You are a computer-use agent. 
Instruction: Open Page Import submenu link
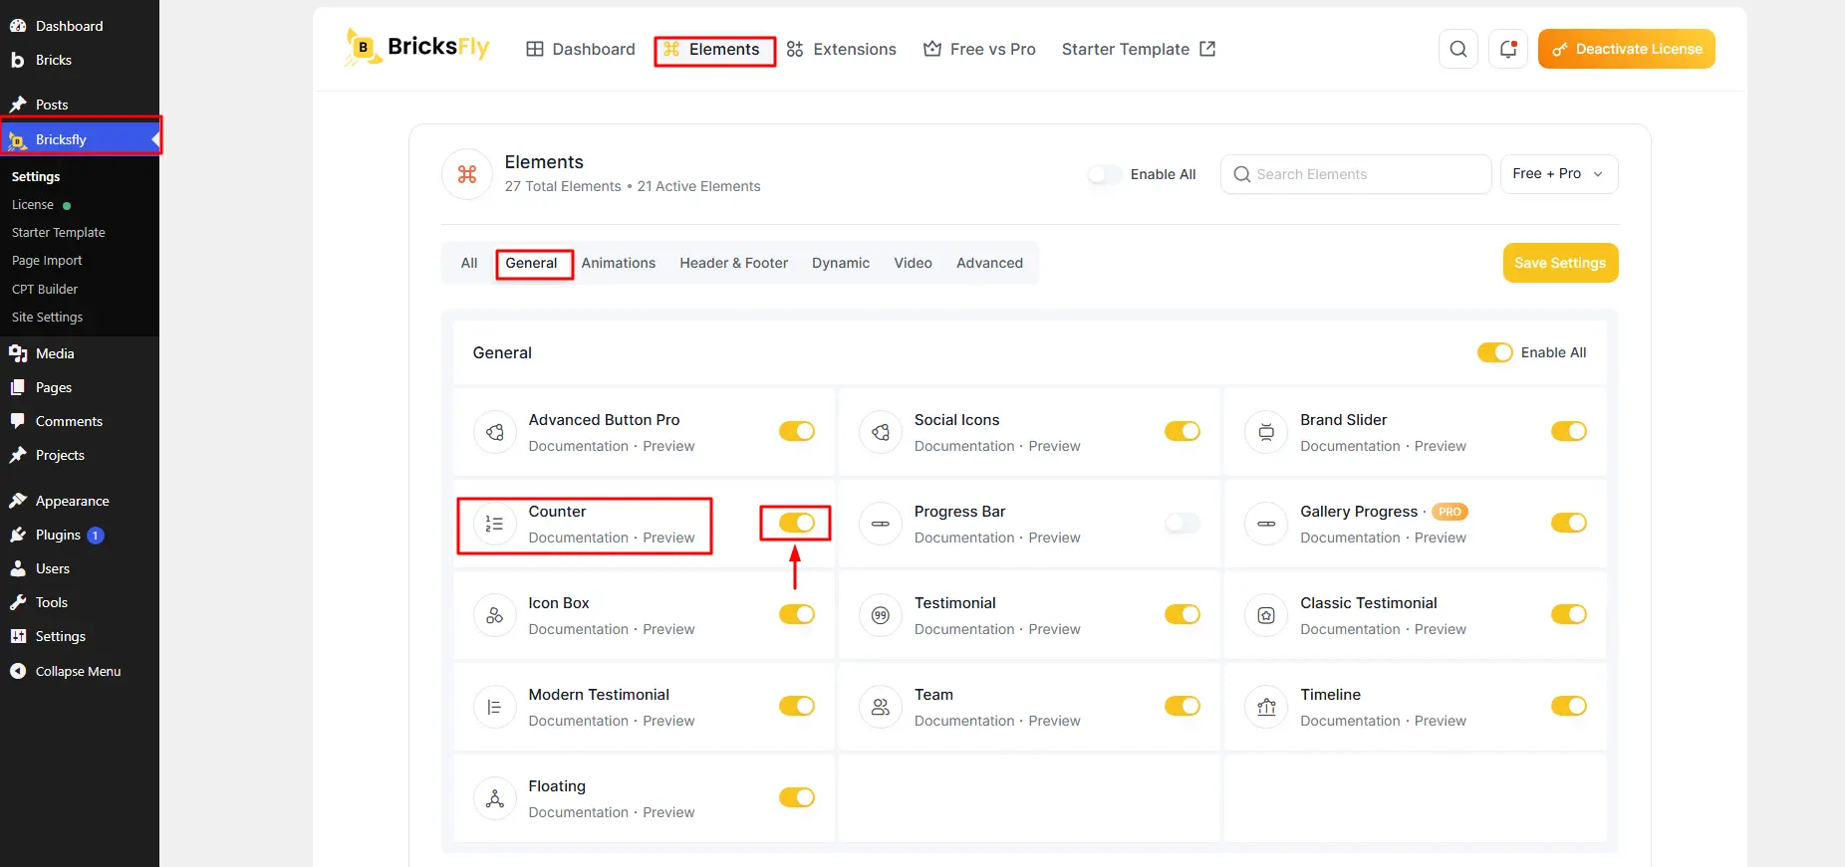click(x=47, y=261)
